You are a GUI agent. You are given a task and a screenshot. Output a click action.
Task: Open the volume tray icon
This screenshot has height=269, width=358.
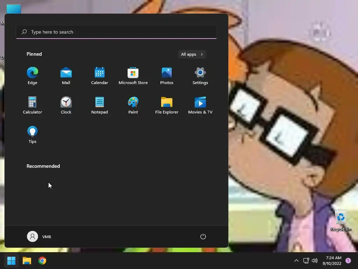click(315, 261)
